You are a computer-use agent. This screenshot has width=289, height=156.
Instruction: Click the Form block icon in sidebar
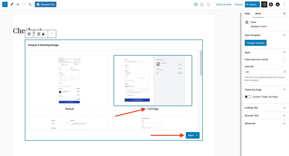coord(247,22)
